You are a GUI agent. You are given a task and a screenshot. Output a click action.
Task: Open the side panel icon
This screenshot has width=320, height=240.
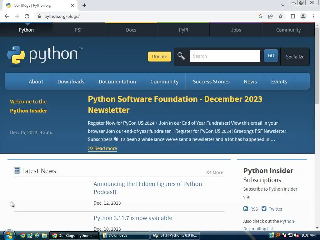293,16
